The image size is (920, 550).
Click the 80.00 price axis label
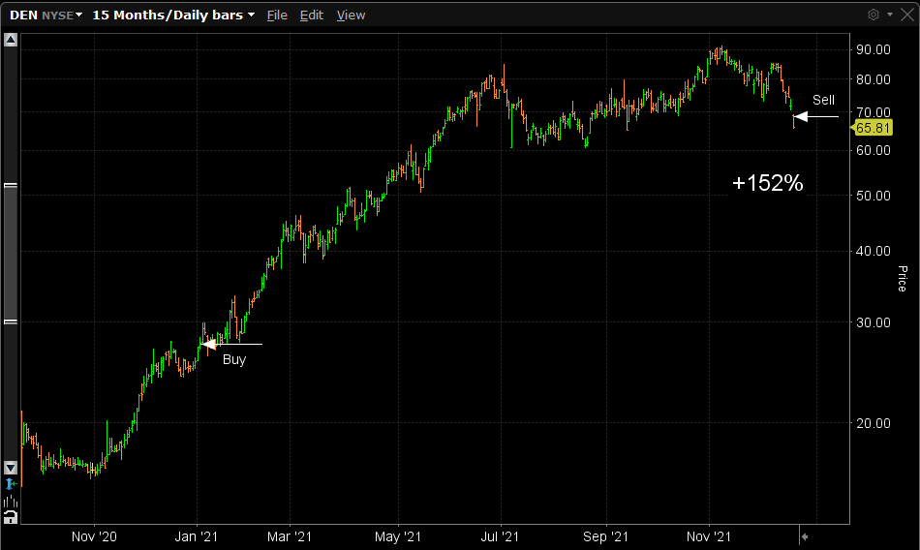click(x=874, y=79)
